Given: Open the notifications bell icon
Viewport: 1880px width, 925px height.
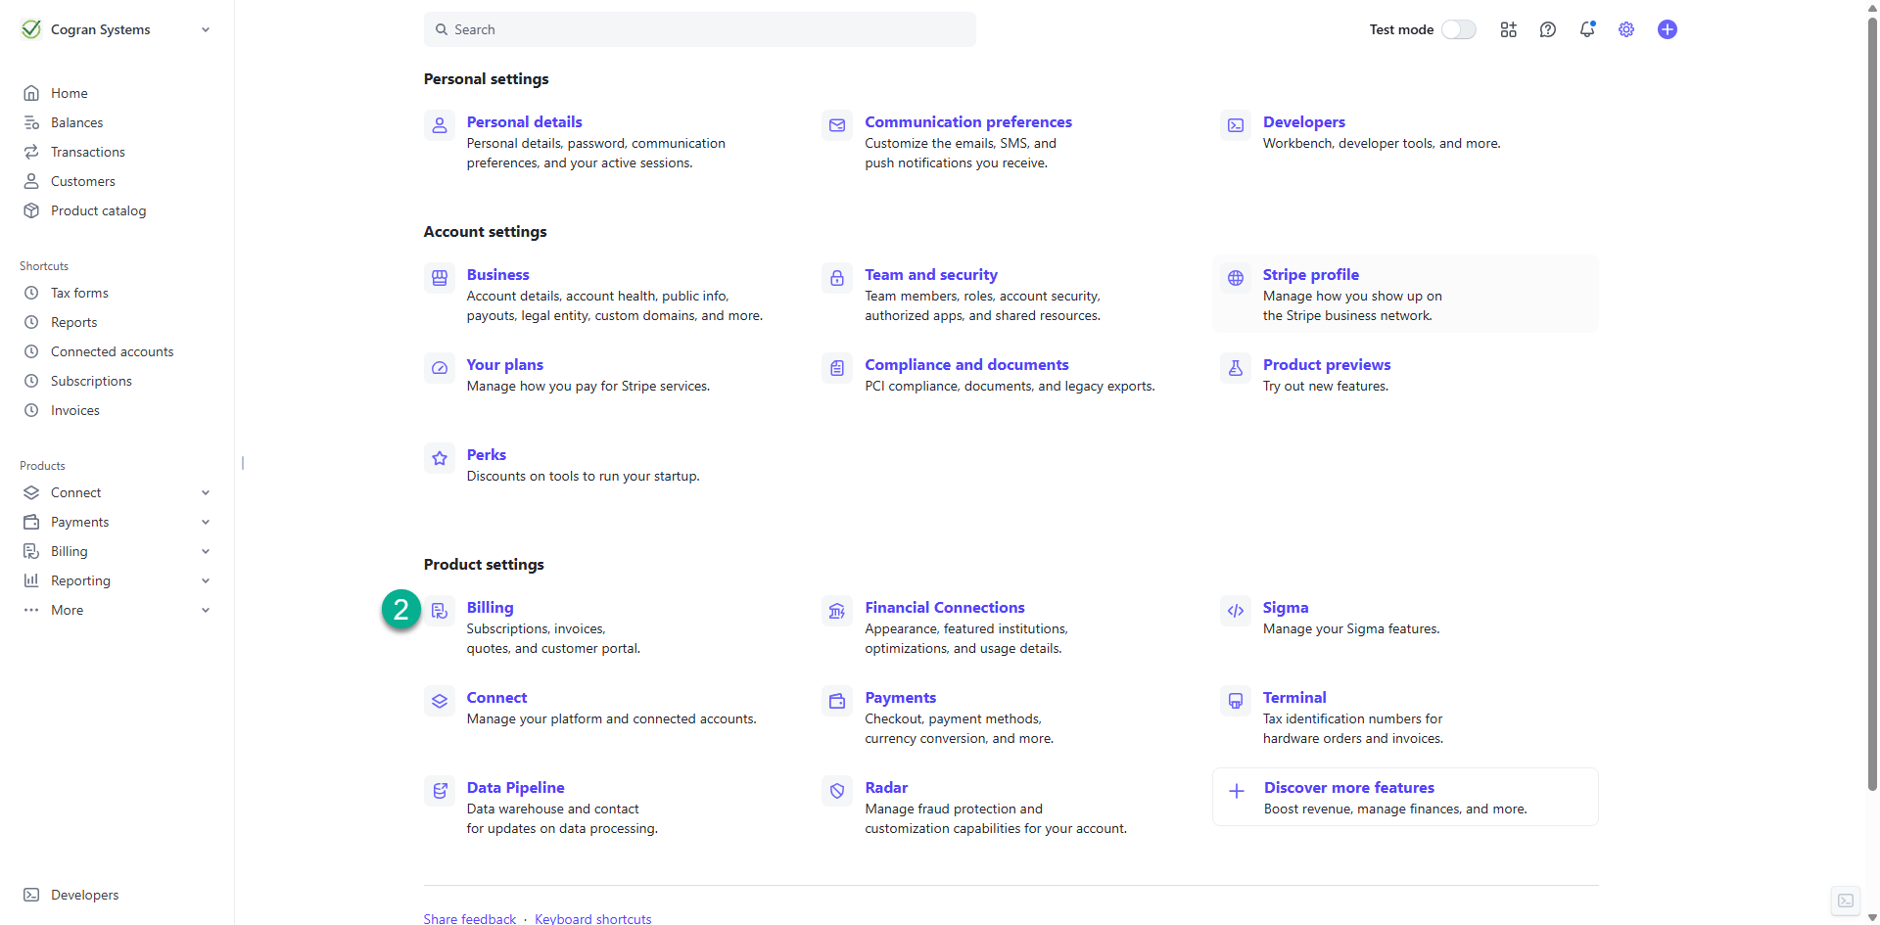Looking at the screenshot, I should pyautogui.click(x=1586, y=29).
